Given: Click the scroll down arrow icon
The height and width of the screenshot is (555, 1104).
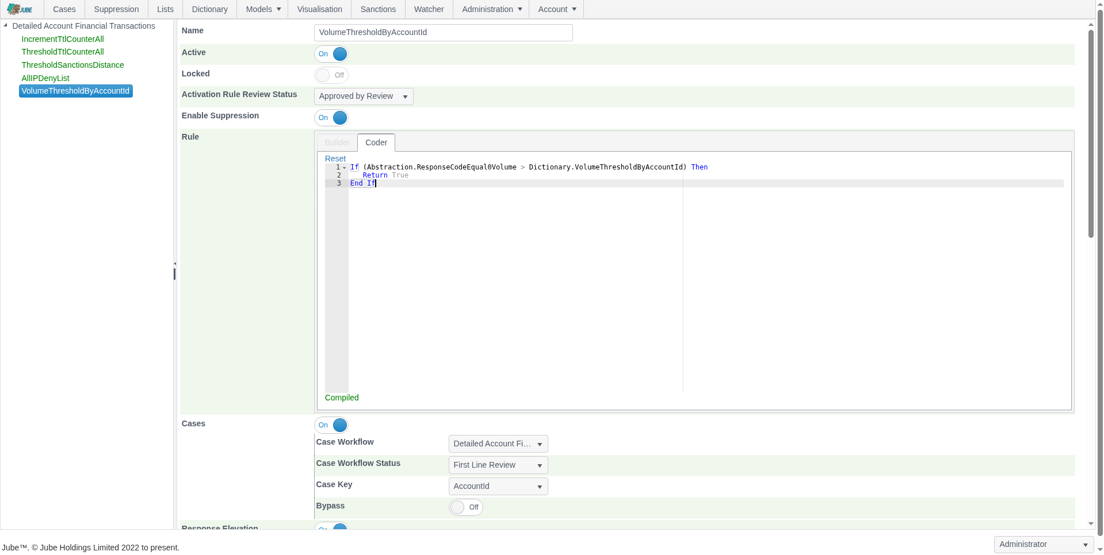Looking at the screenshot, I should point(1091,524).
